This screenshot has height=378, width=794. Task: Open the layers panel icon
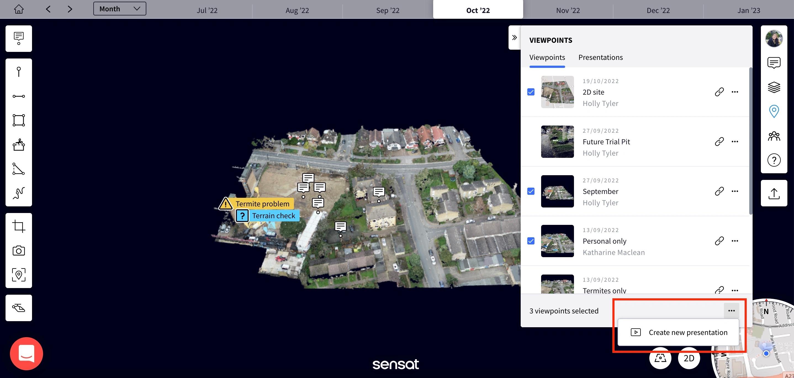(x=774, y=87)
